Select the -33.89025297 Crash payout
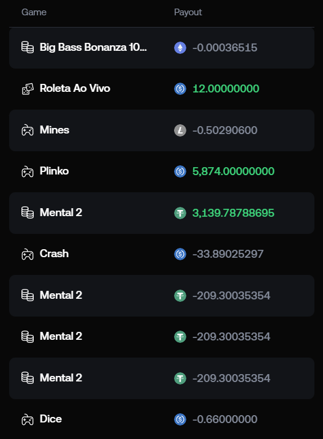 228,254
